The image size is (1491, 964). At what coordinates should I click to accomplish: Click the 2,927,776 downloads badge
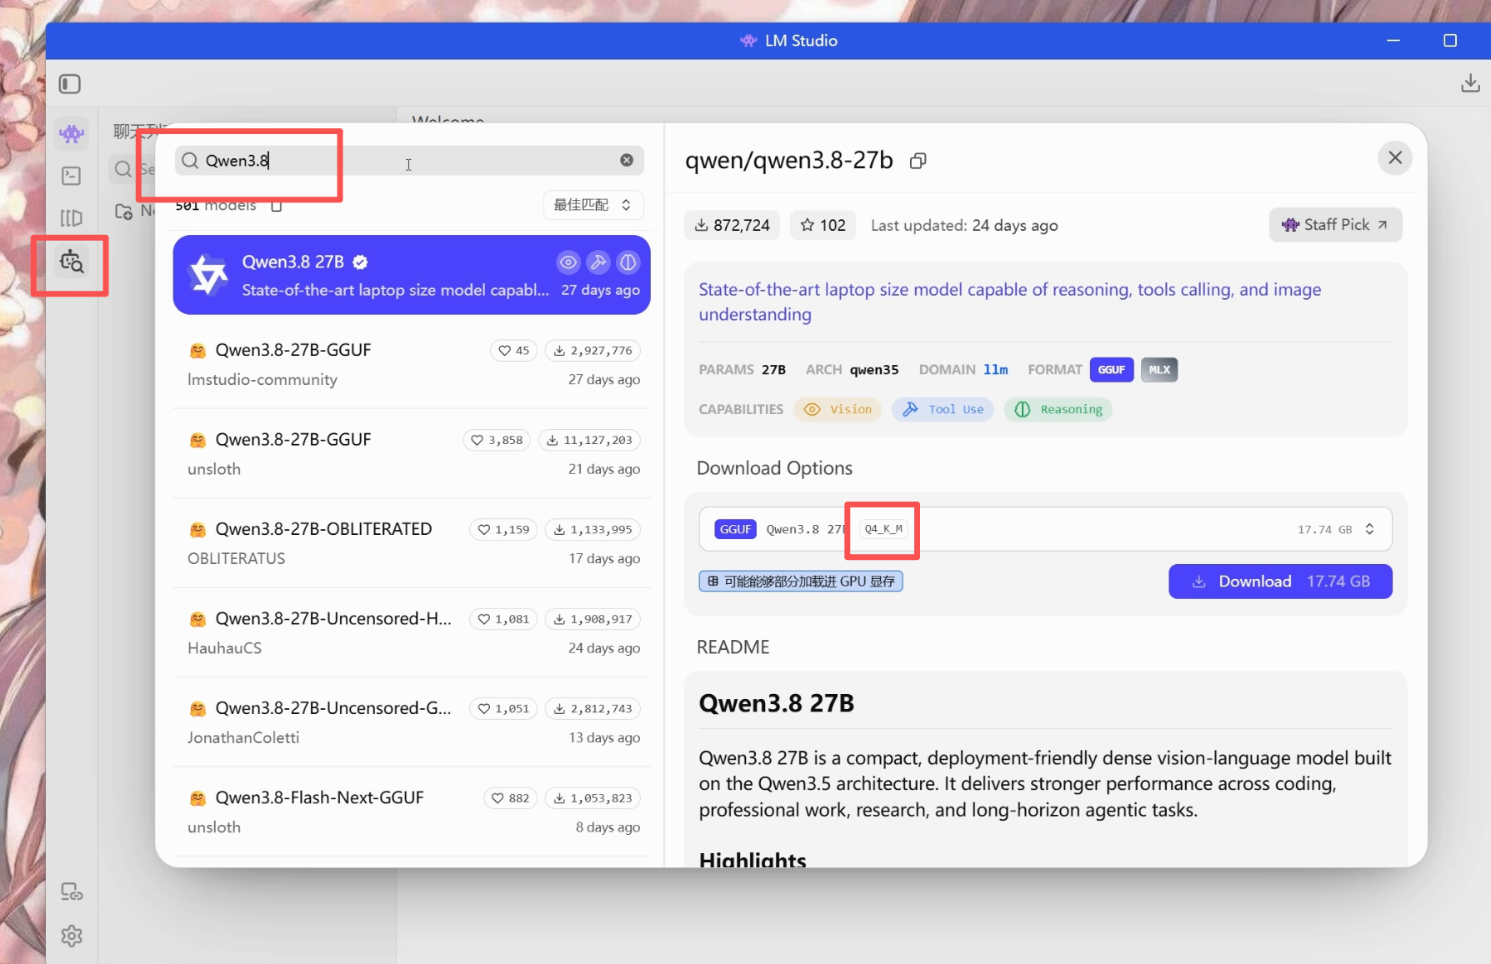[593, 351]
